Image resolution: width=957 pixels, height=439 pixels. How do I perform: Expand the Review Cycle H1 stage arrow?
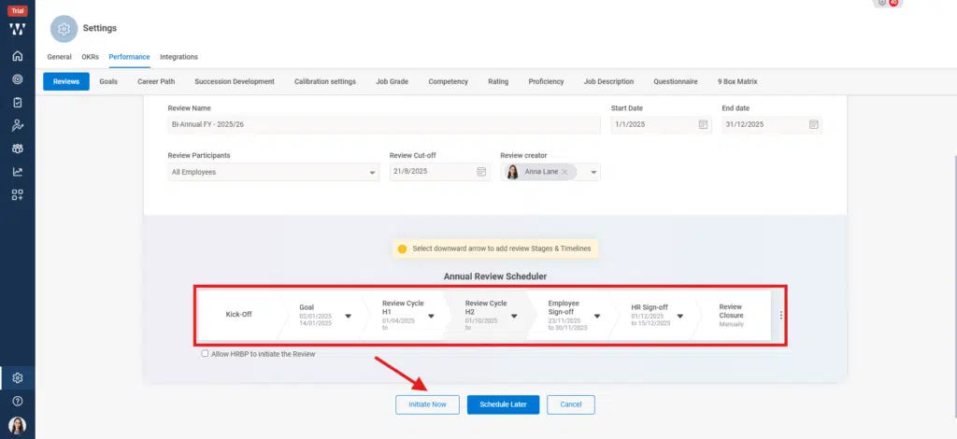coord(431,316)
